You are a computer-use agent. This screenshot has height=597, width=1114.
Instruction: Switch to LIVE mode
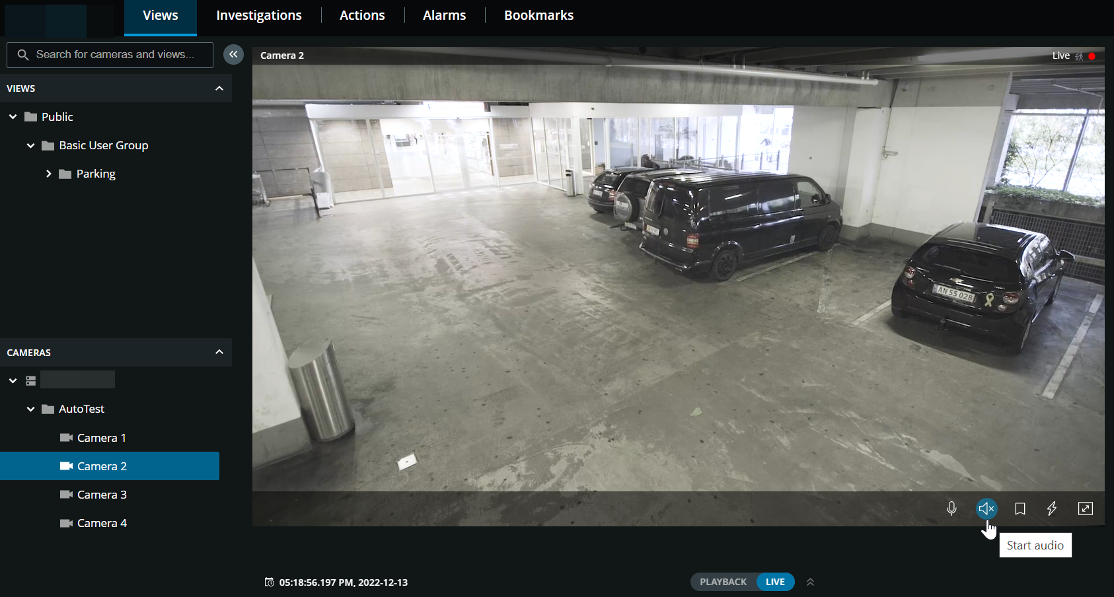click(775, 582)
